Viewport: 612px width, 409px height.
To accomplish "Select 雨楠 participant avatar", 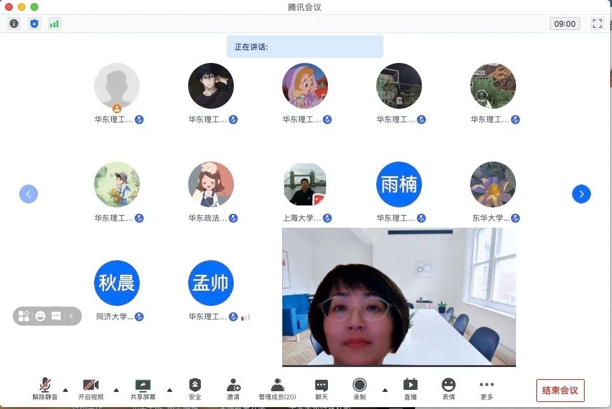I will [x=398, y=184].
